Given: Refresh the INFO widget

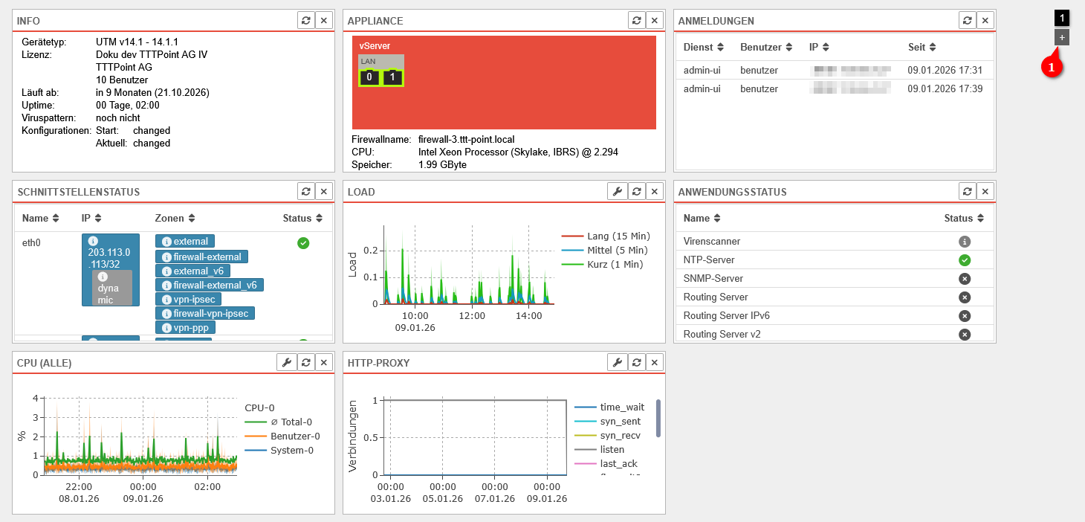Looking at the screenshot, I should pyautogui.click(x=305, y=21).
